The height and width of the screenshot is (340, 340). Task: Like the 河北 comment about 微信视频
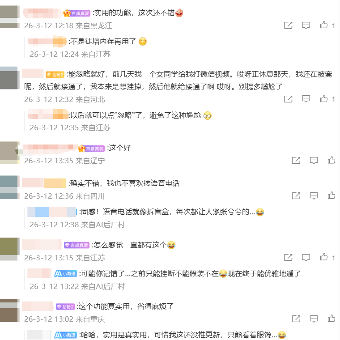324,99
